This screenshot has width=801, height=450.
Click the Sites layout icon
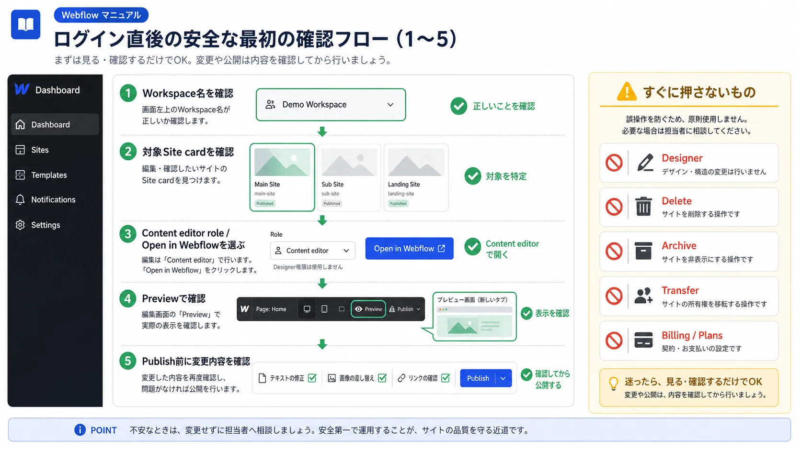(x=20, y=150)
